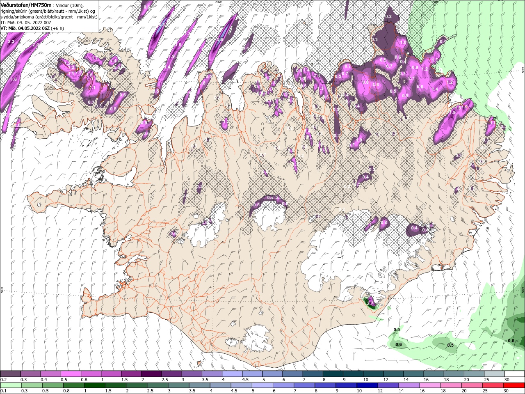Select the 0.4 swatch in upper snow legend
This screenshot has height=394, width=525.
pyautogui.click(x=50, y=374)
